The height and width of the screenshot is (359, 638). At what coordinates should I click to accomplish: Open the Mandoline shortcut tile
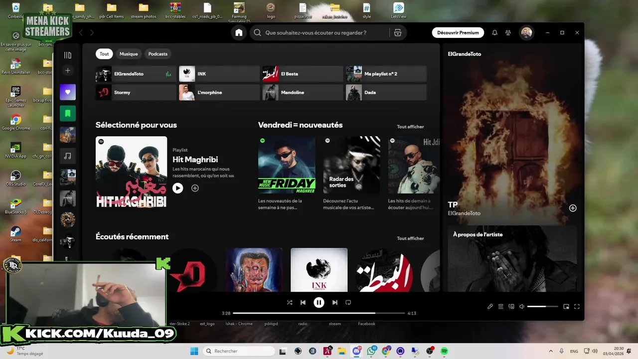click(303, 92)
